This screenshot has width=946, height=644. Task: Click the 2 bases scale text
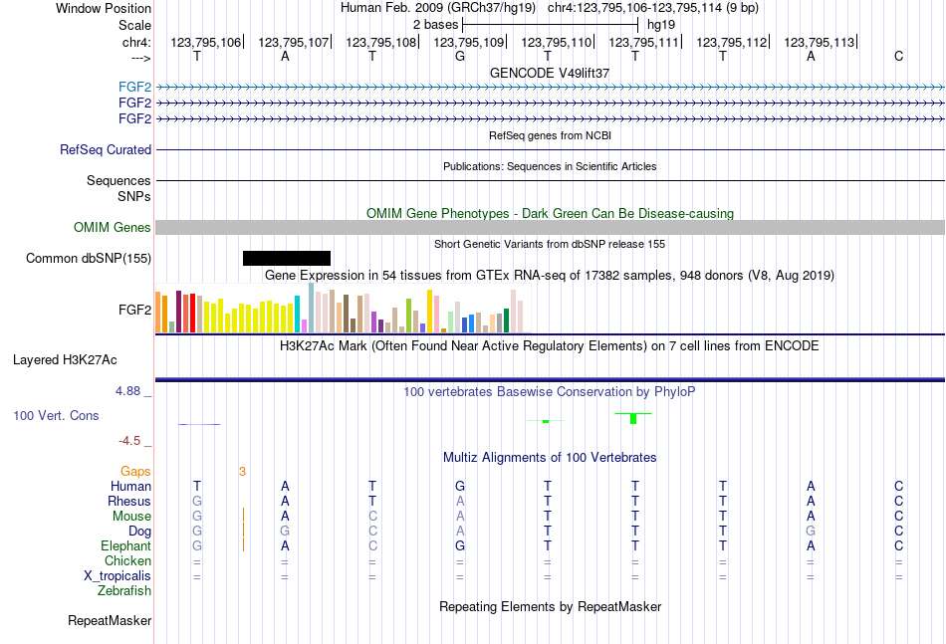pos(435,25)
